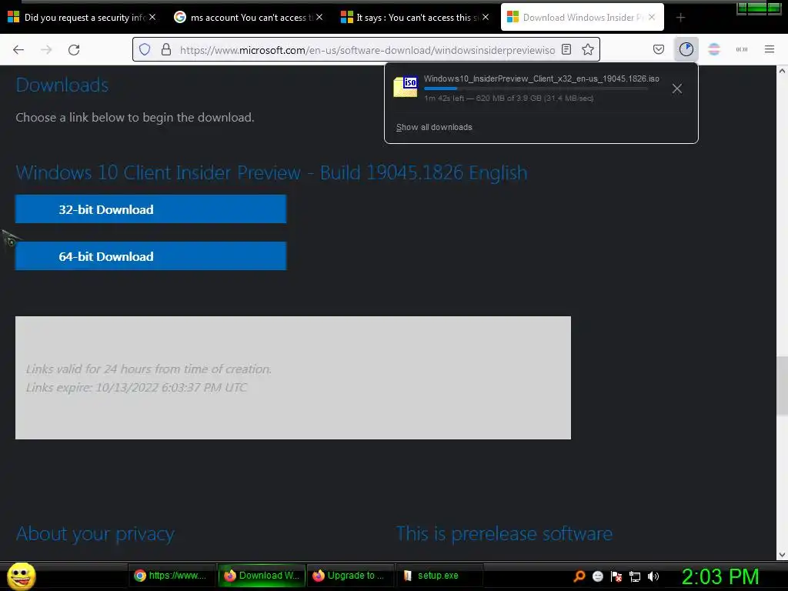Click the flag with red X tray icon
788x591 pixels.
(x=616, y=576)
